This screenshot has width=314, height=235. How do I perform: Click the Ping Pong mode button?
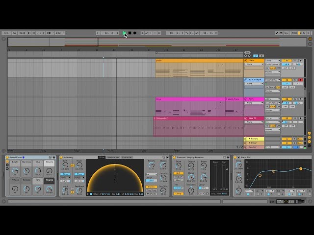point(151,190)
